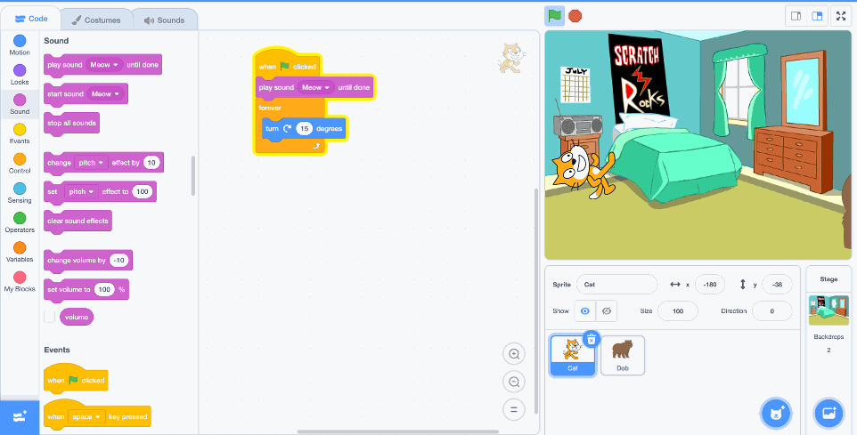857x435 pixels.
Task: Click the green flag to start project
Action: click(x=555, y=15)
